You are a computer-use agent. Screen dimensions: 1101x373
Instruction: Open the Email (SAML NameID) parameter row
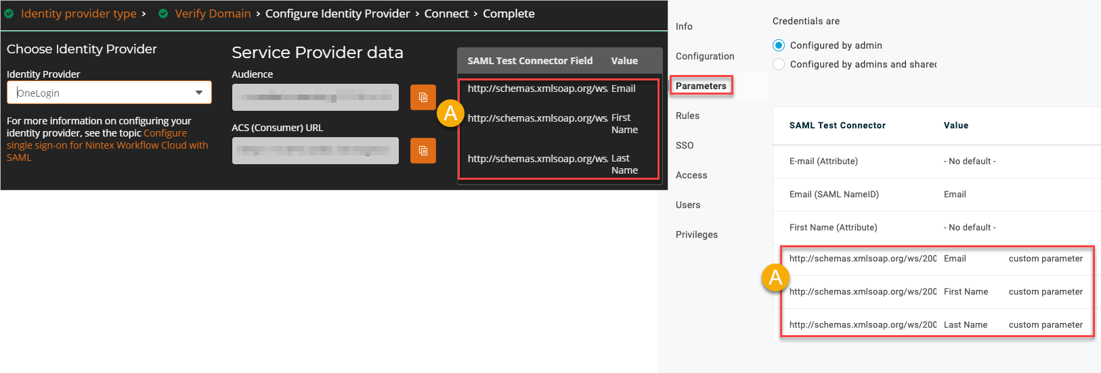click(937, 195)
